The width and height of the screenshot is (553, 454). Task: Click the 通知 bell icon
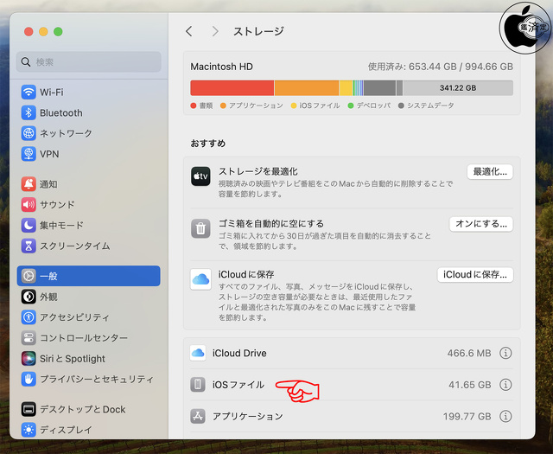(x=29, y=184)
